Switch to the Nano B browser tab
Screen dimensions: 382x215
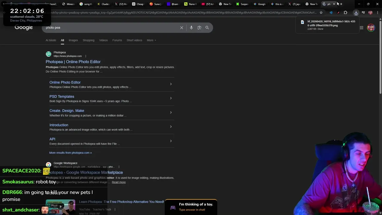[191, 4]
